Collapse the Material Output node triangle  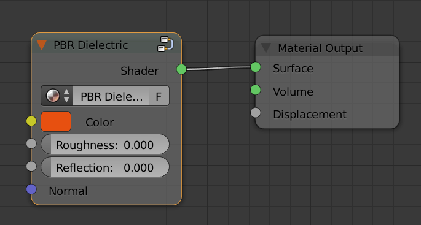(266, 48)
